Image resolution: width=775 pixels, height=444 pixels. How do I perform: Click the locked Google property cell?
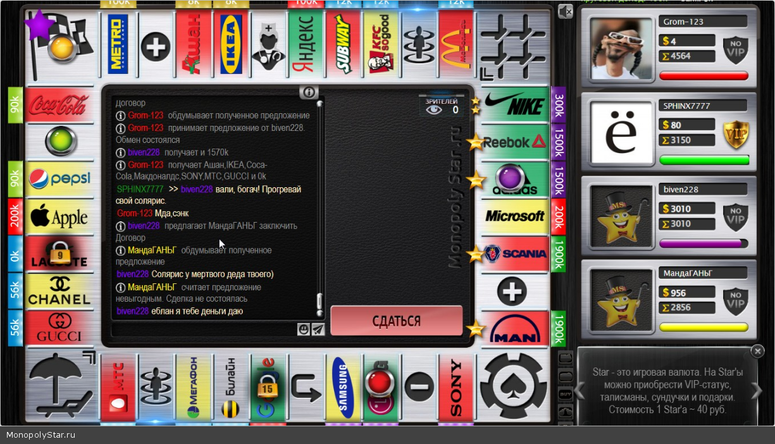pos(268,388)
